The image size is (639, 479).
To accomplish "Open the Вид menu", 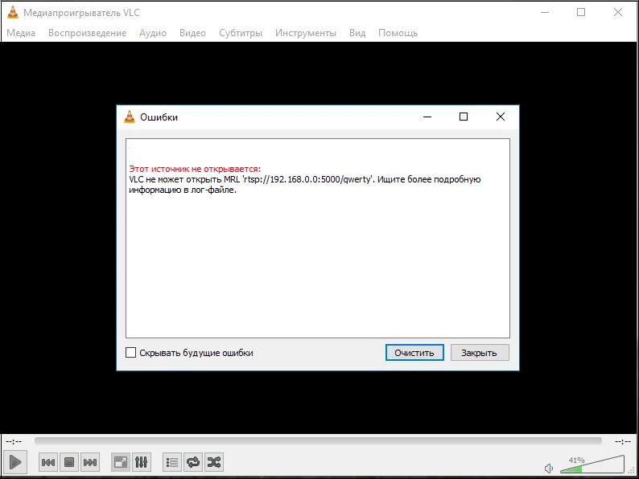I will click(357, 33).
